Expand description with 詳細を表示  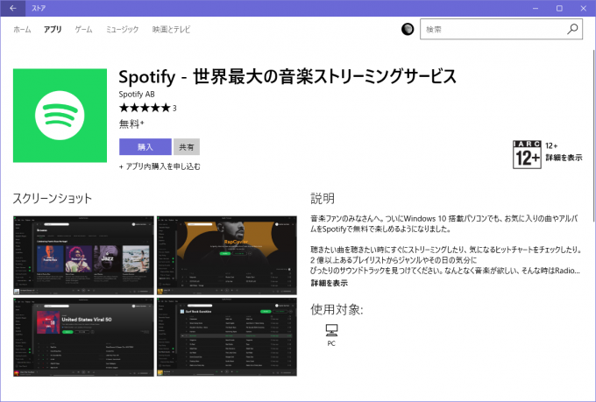pyautogui.click(x=330, y=283)
